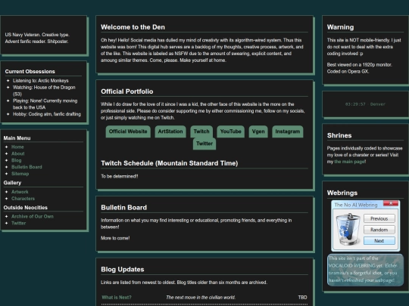Open the Instagram button
Image resolution: width=409 pixels, height=306 pixels.
point(288,131)
